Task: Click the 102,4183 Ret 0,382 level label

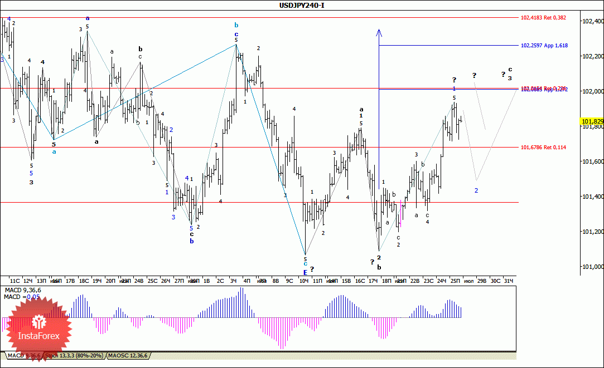Action: click(x=544, y=18)
